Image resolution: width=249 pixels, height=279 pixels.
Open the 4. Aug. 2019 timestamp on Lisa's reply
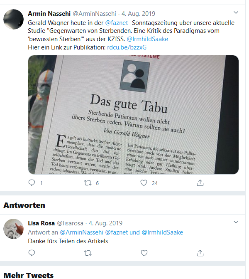pyautogui.click(x=105, y=223)
